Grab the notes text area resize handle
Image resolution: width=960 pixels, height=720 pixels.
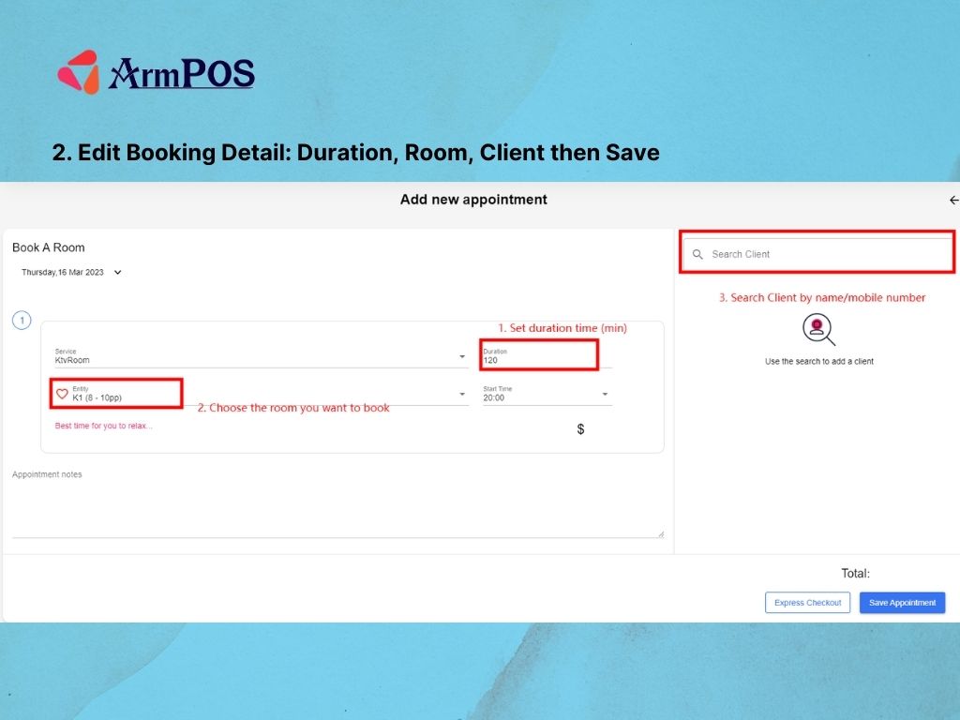(x=660, y=533)
